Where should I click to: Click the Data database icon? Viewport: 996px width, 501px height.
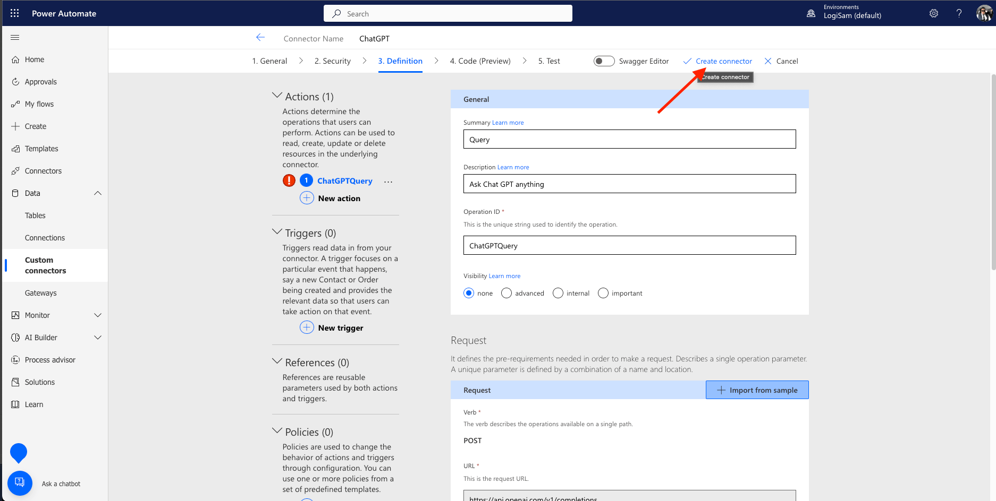coord(15,193)
